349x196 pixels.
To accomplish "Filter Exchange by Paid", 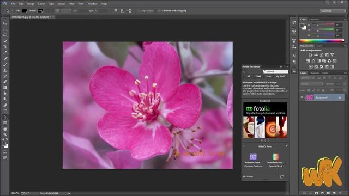I will (x=258, y=76).
